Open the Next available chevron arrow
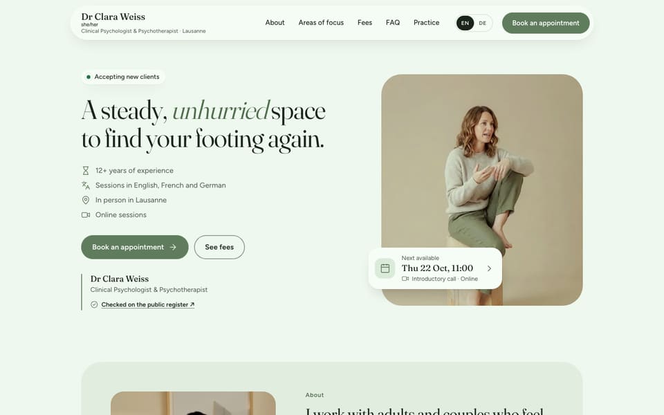Screen dimensions: 664x415 pyautogui.click(x=489, y=268)
